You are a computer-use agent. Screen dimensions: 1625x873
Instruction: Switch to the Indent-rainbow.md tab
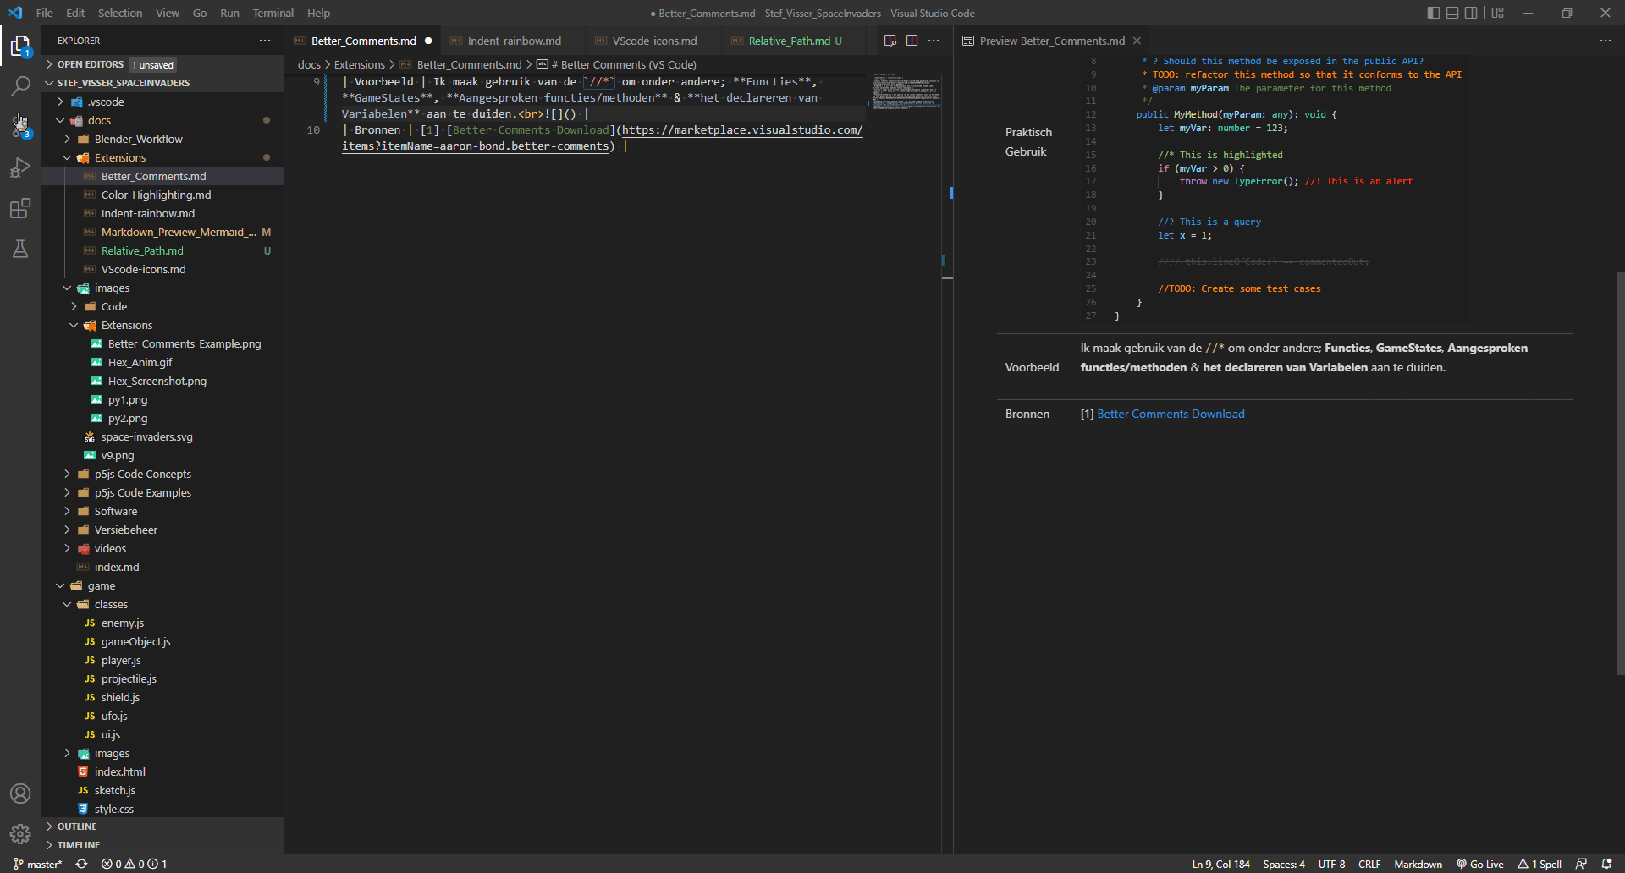[x=514, y=41]
